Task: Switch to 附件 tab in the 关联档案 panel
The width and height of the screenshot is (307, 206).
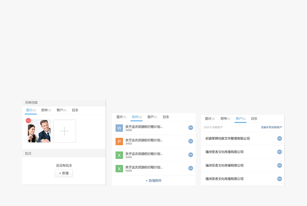Action: pos(46,110)
